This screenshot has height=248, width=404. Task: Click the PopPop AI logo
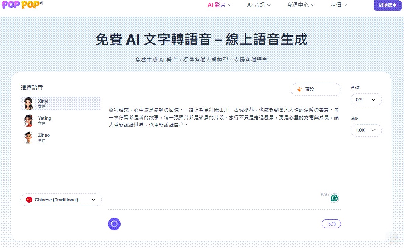[23, 5]
